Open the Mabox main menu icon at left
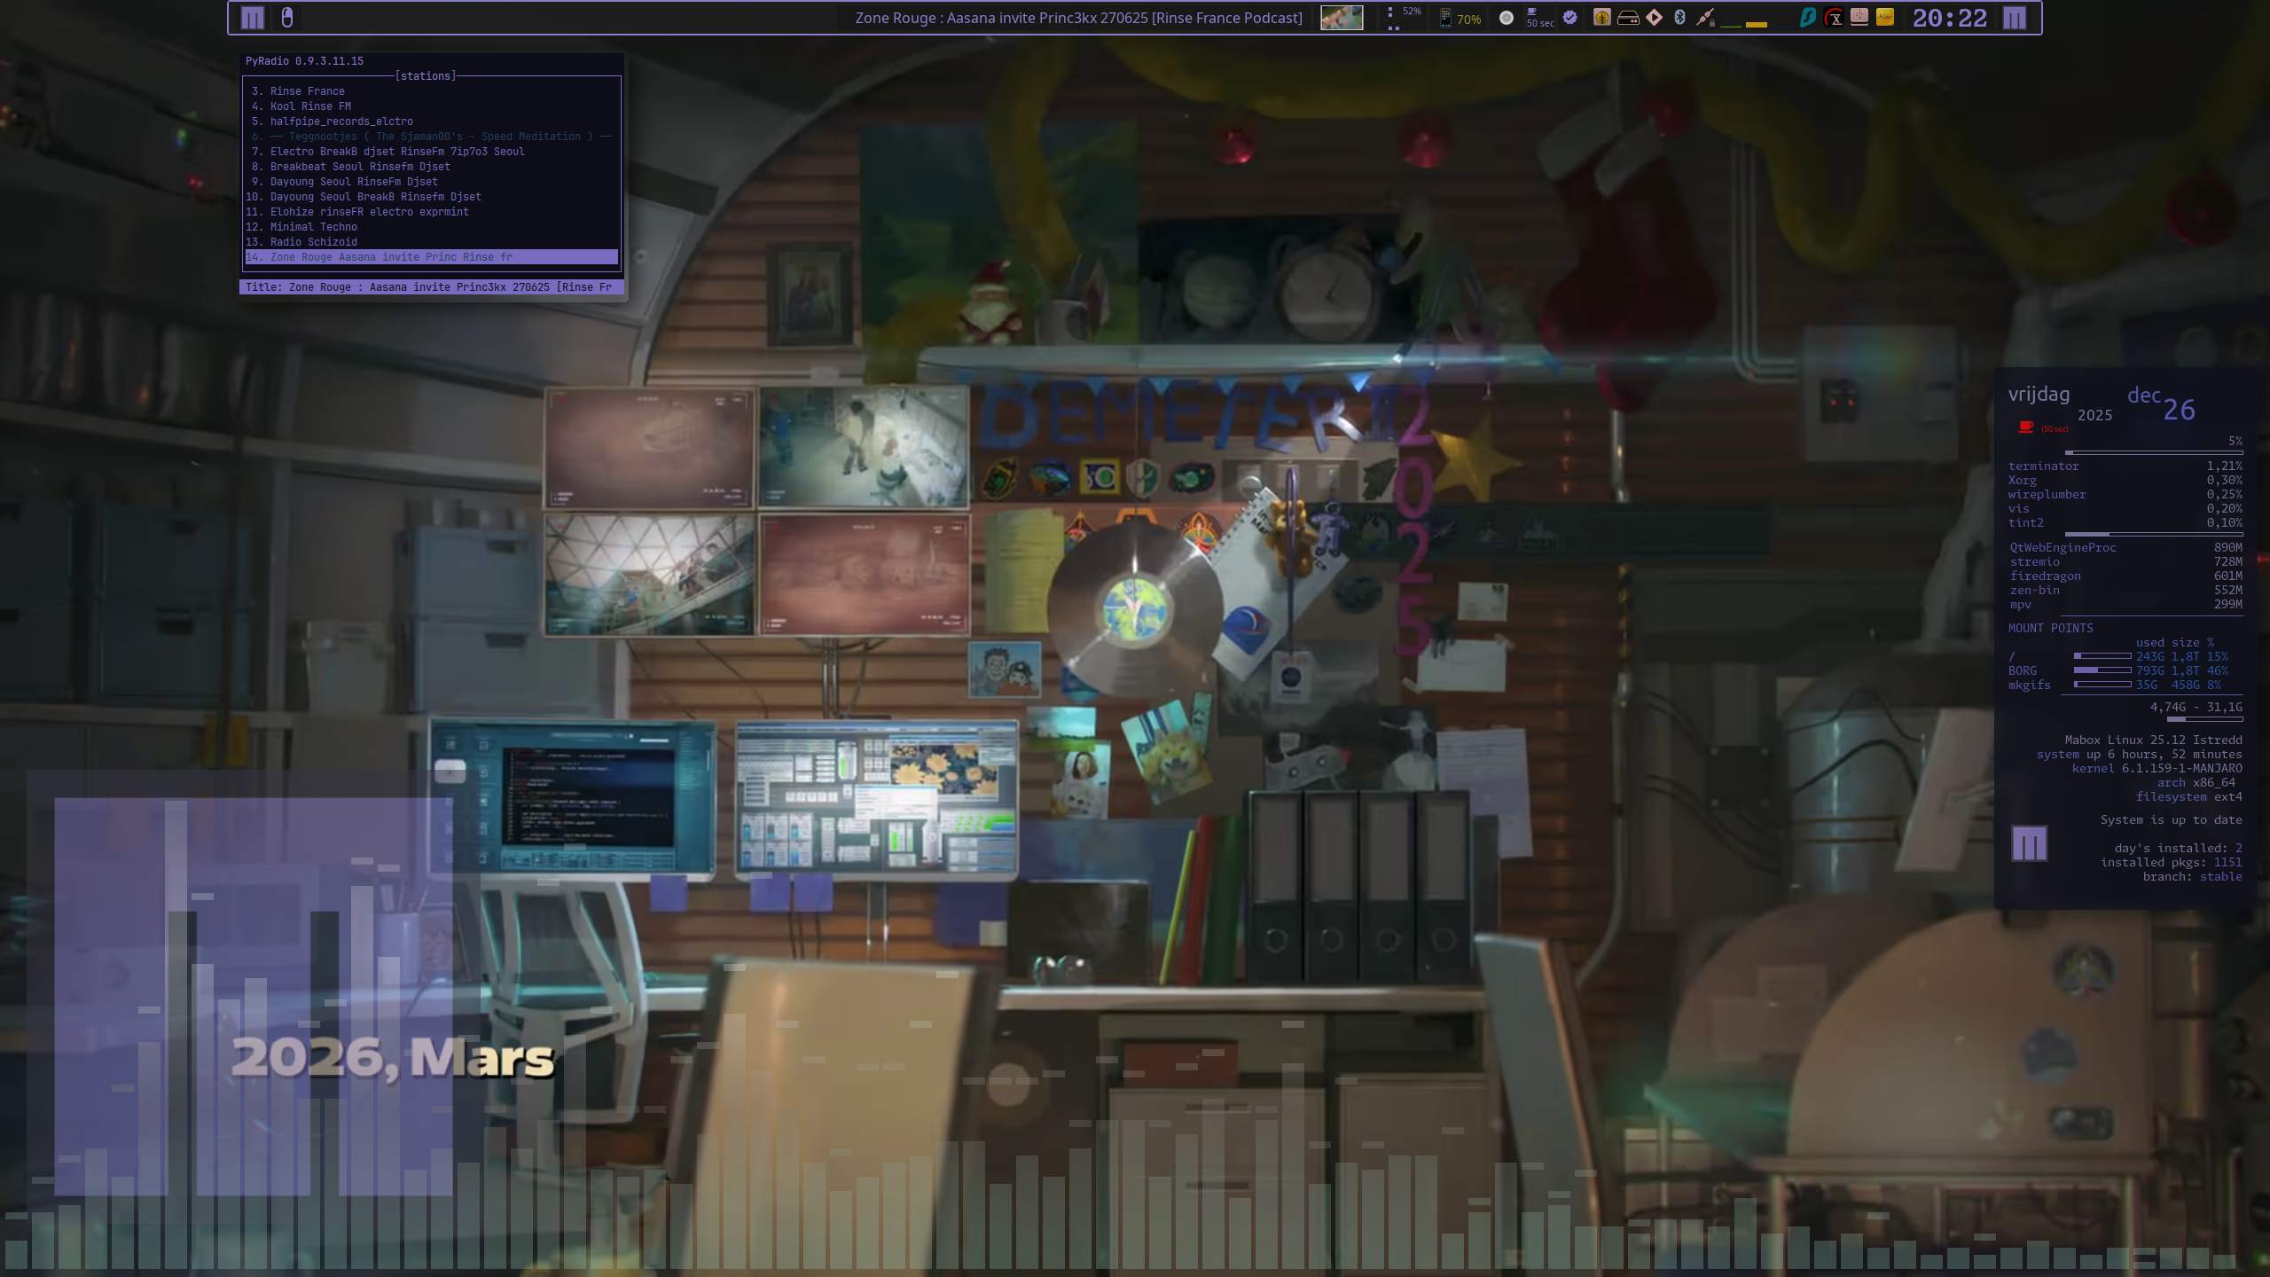 click(253, 18)
